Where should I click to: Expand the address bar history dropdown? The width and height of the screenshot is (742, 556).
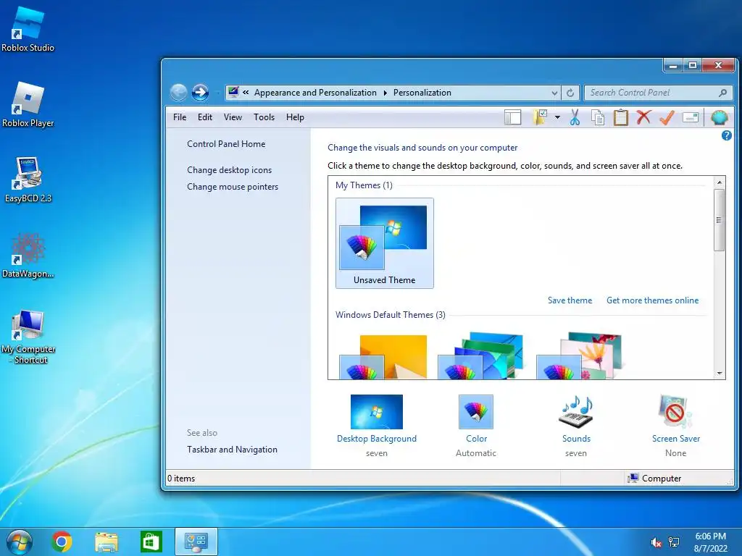tap(554, 93)
